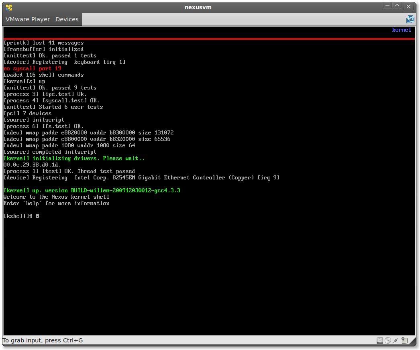Click the 'To grab input' status bar message
The image size is (420, 350).
coord(43,340)
